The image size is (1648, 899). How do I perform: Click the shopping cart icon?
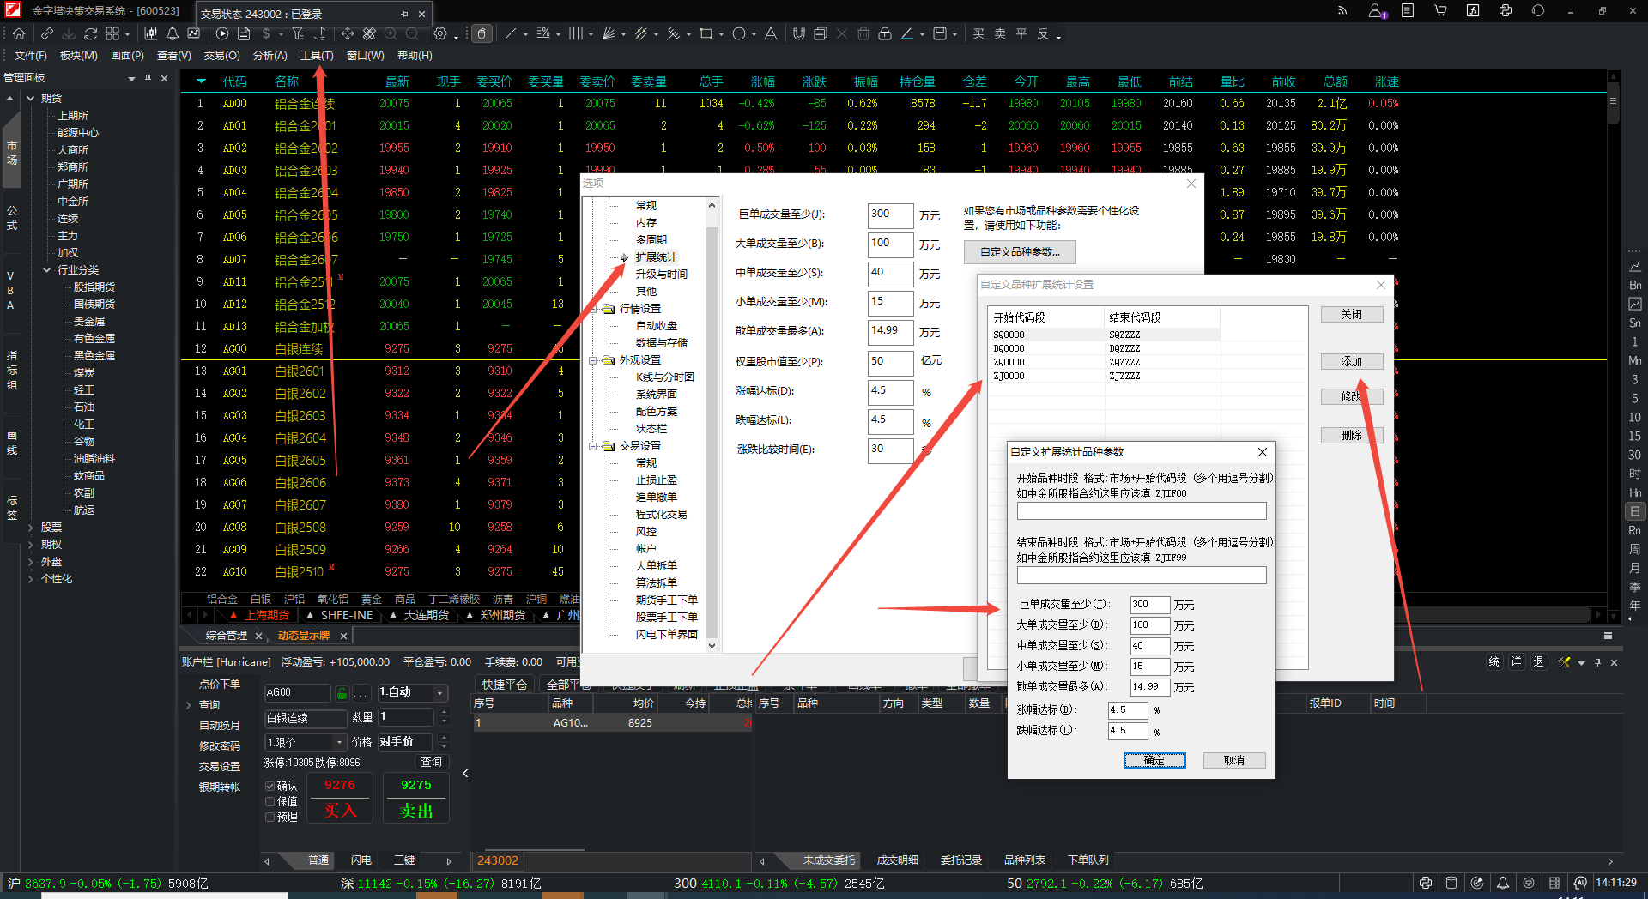[1440, 11]
